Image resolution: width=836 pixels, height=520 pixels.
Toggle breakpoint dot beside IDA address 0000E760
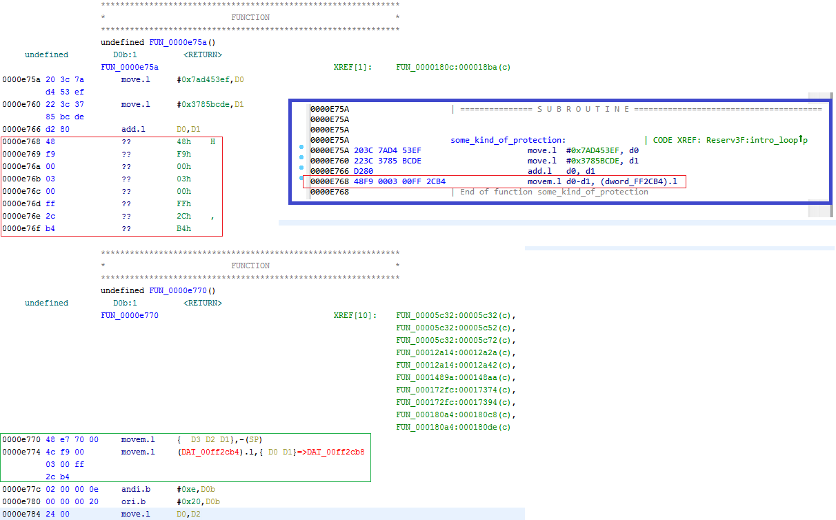click(302, 158)
